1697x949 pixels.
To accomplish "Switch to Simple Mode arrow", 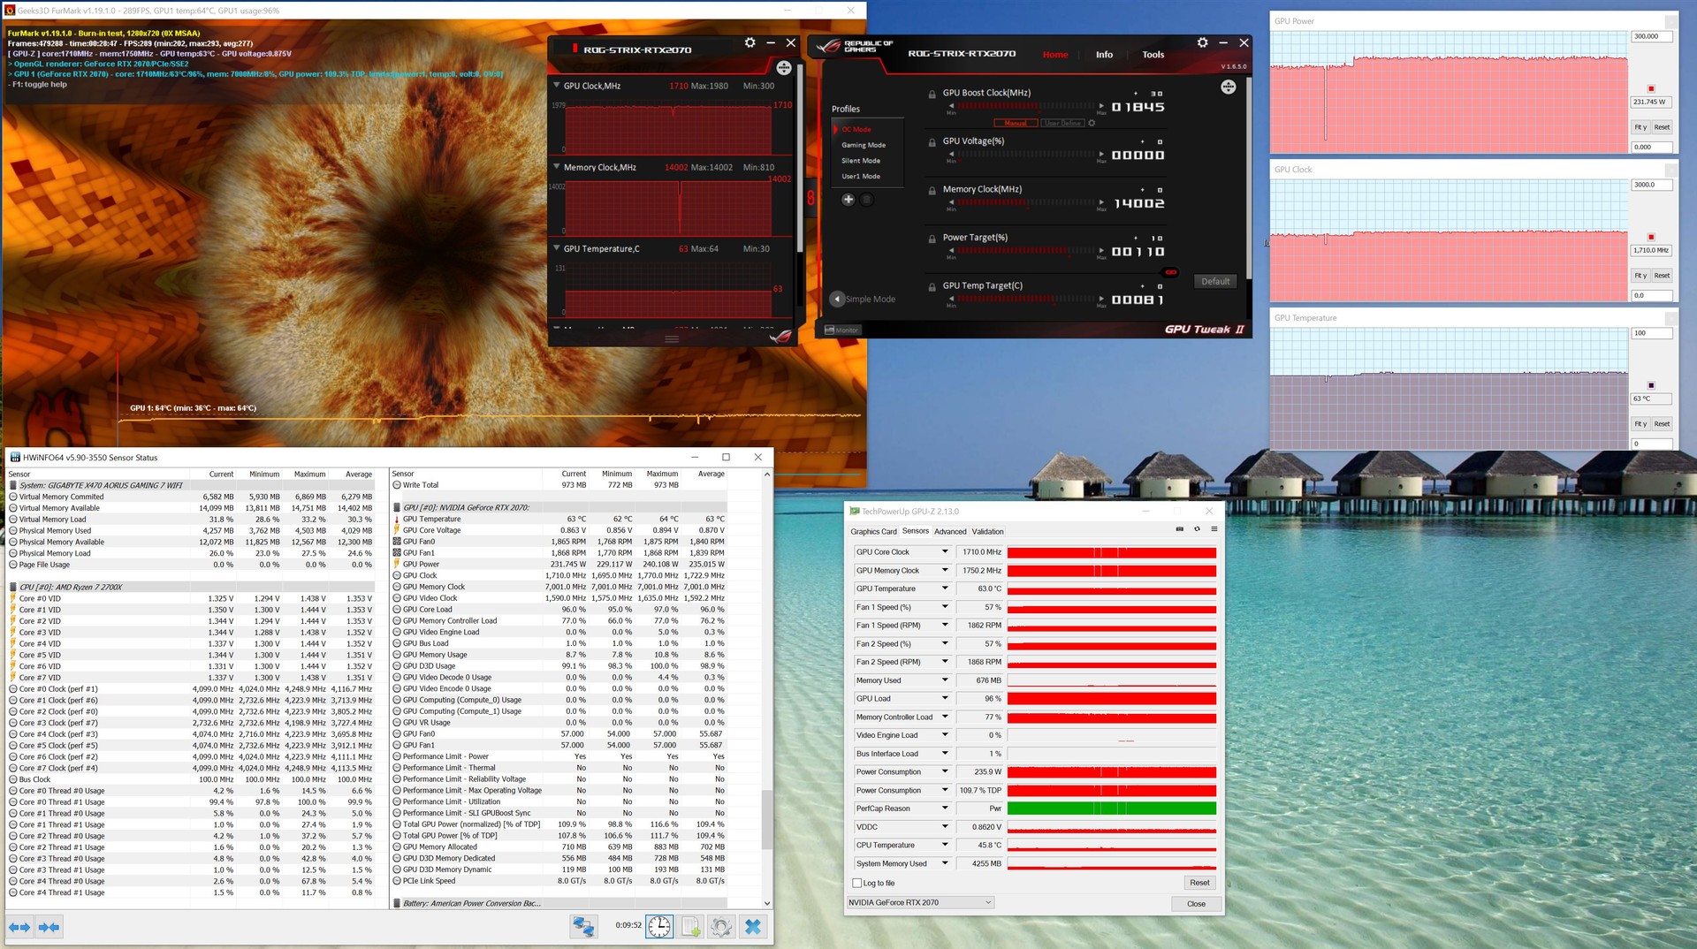I will (x=837, y=299).
